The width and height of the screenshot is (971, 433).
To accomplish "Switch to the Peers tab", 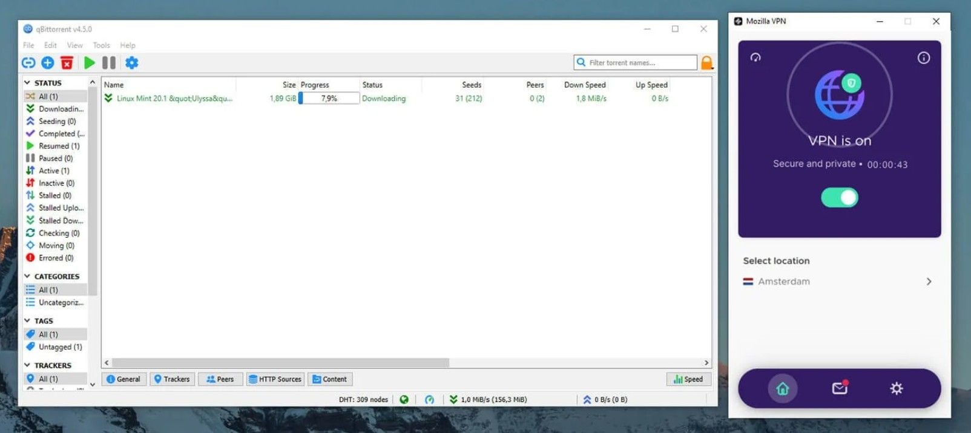I will 220,379.
